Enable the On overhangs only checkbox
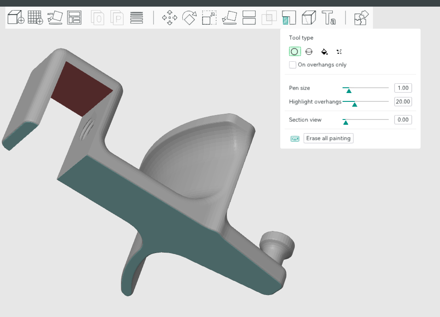The height and width of the screenshot is (317, 440). [293, 65]
